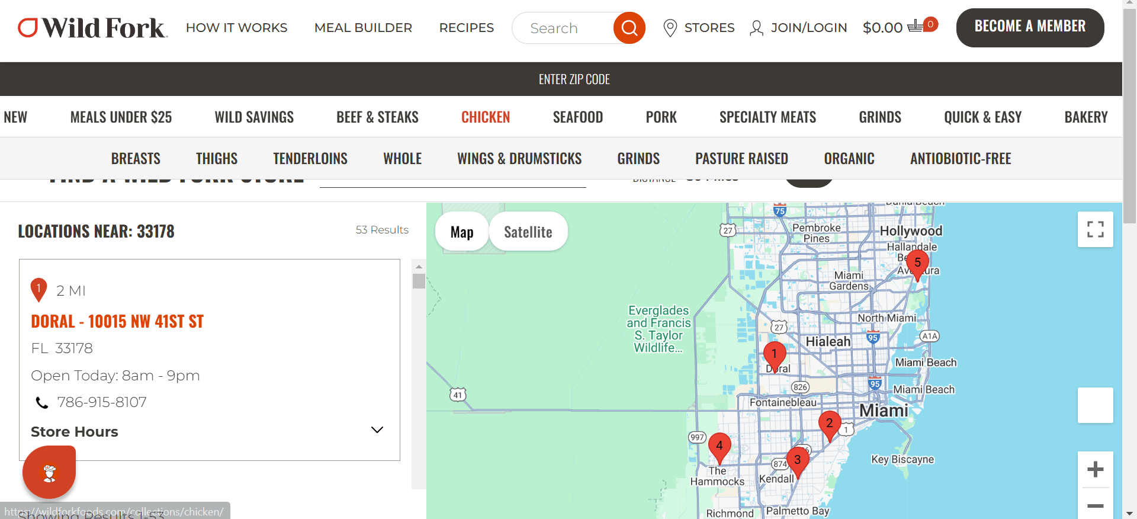The width and height of the screenshot is (1137, 519).
Task: Click map marker number 1 at Doral
Action: (774, 356)
